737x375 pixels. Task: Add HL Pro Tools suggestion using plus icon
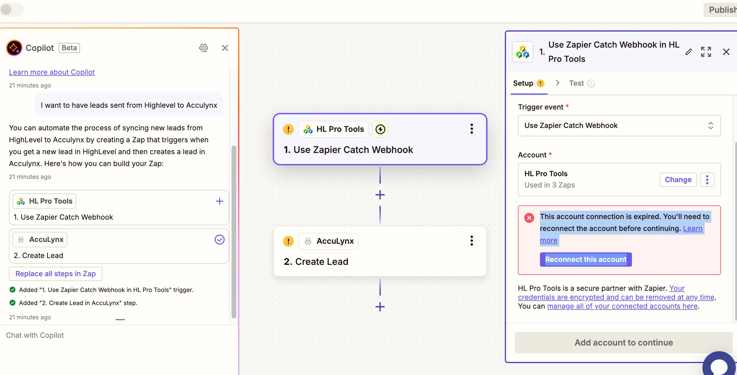click(x=219, y=201)
